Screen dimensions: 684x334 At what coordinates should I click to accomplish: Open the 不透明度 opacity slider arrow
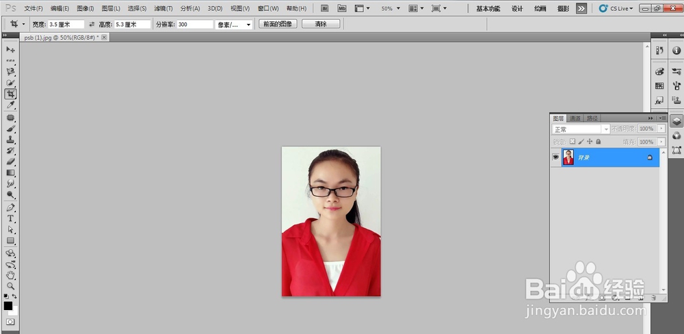(661, 129)
